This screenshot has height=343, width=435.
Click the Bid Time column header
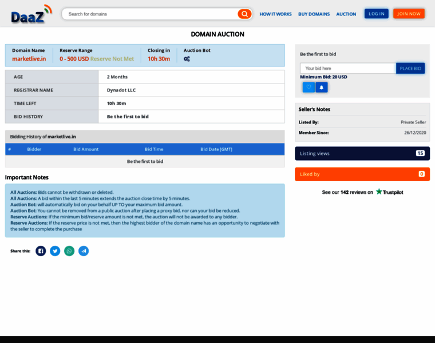click(154, 149)
